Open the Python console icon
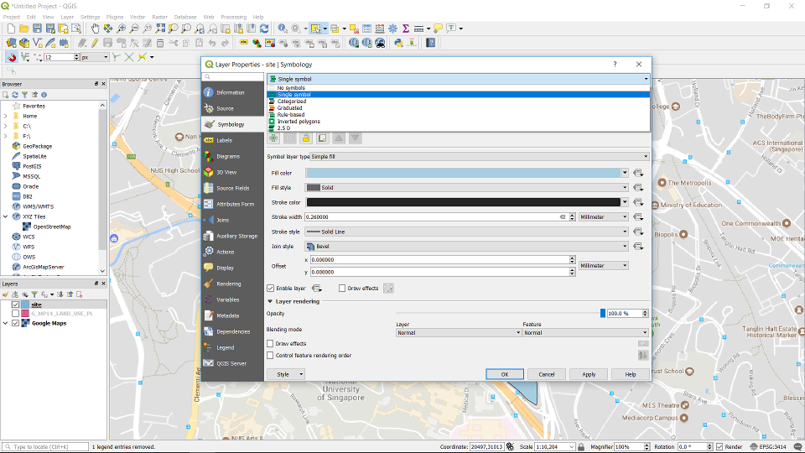The height and width of the screenshot is (453, 805). (x=398, y=43)
